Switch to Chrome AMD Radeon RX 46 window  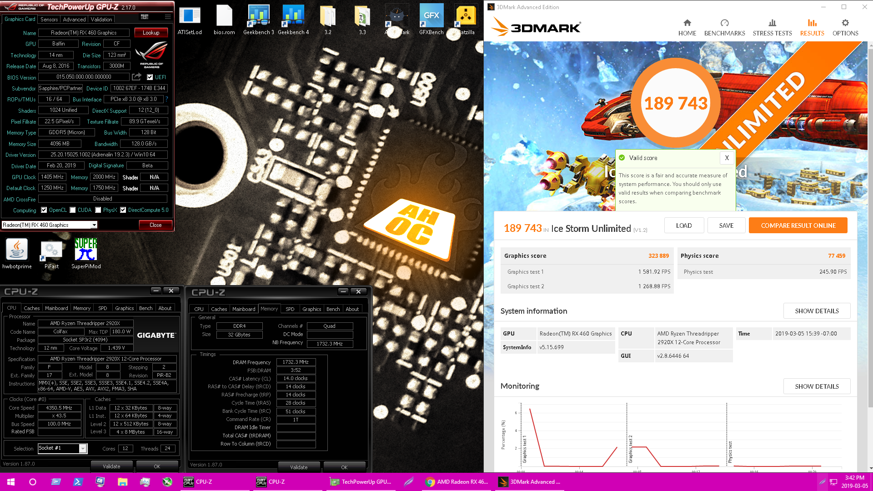click(x=457, y=482)
